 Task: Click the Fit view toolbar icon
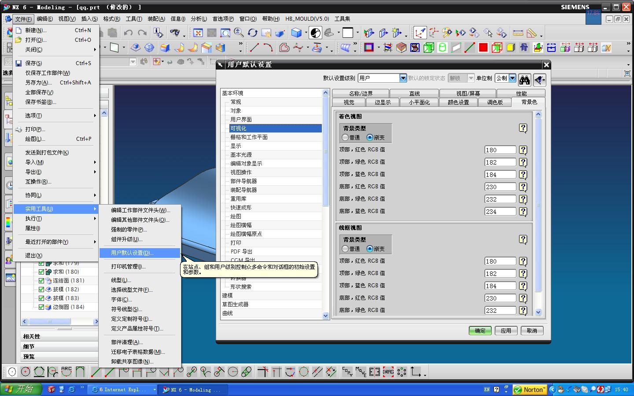(198, 33)
